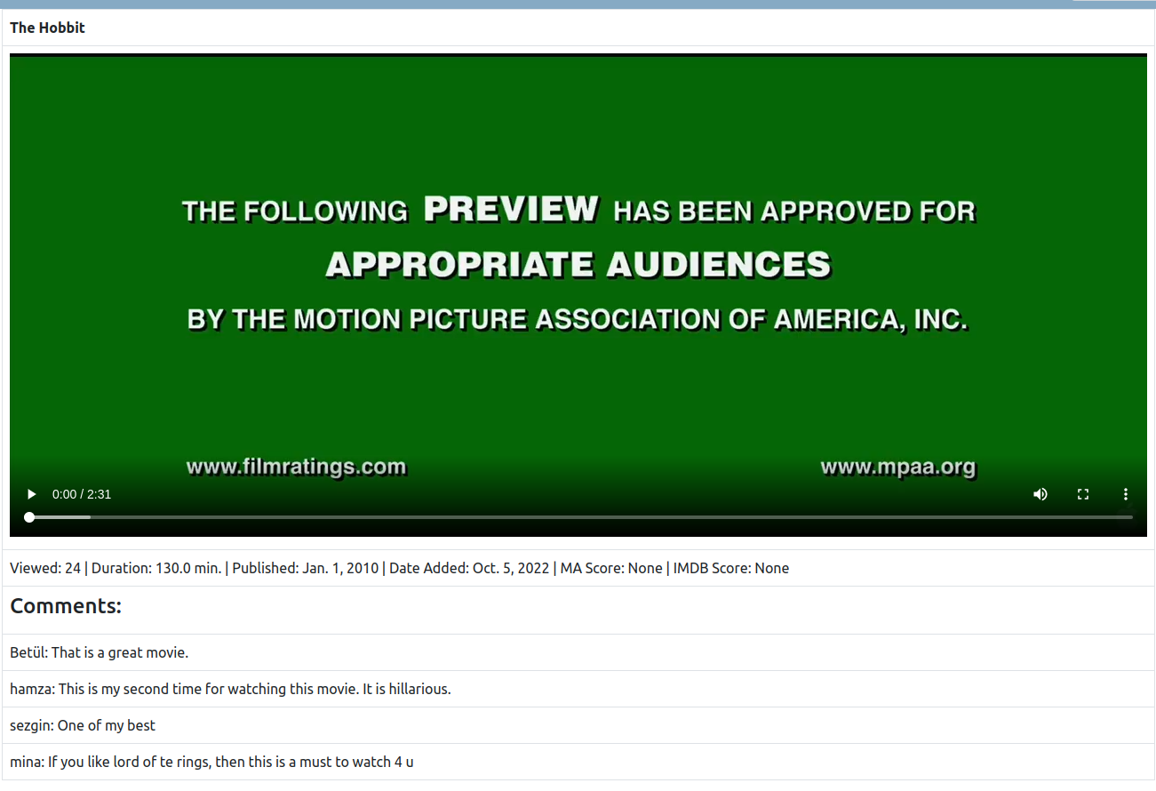Viewport: 1156px width, 791px height.
Task: Select hamza's comment about second time watching
Action: click(x=230, y=689)
